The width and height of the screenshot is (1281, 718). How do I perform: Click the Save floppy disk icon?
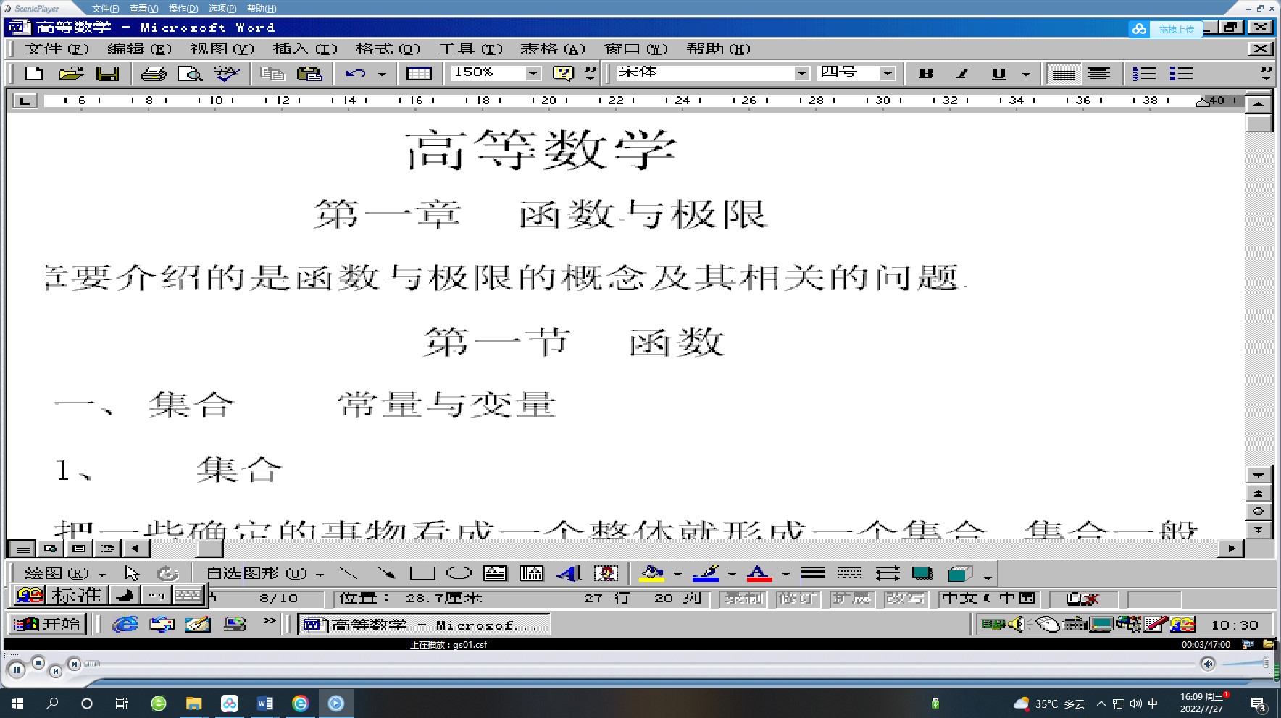coord(107,73)
